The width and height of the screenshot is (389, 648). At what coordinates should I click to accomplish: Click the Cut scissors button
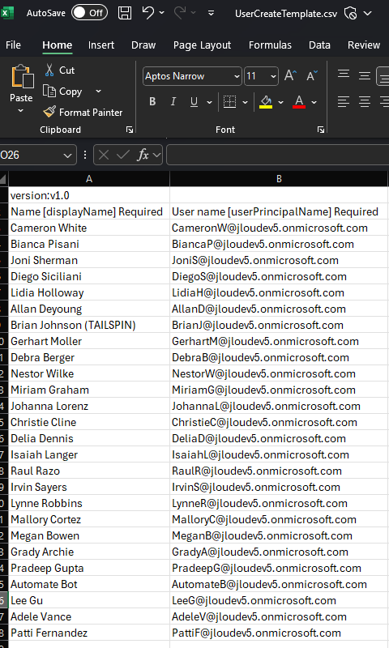coord(60,70)
